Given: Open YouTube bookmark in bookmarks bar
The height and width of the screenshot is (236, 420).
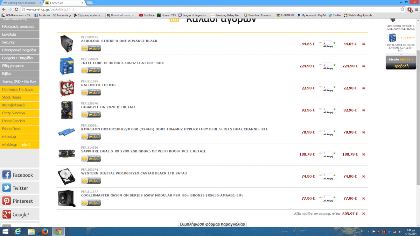Looking at the screenshot, I should [147, 15].
